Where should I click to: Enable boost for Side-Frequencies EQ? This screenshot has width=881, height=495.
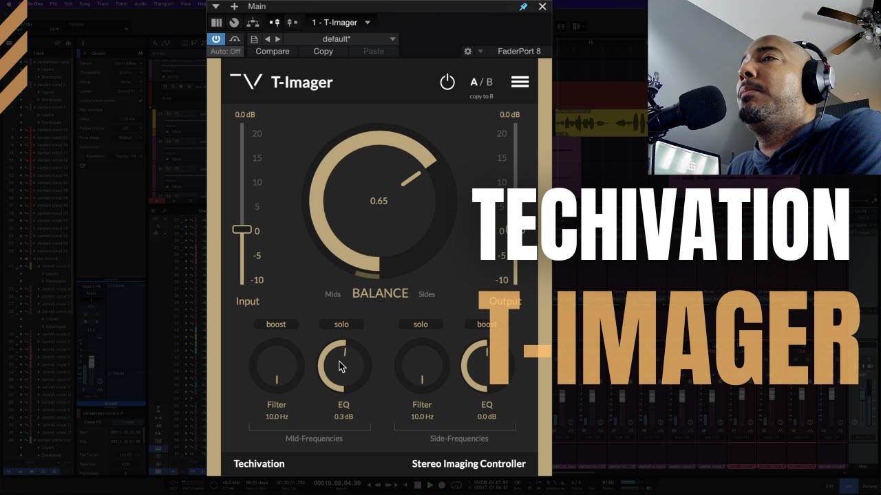pos(487,324)
